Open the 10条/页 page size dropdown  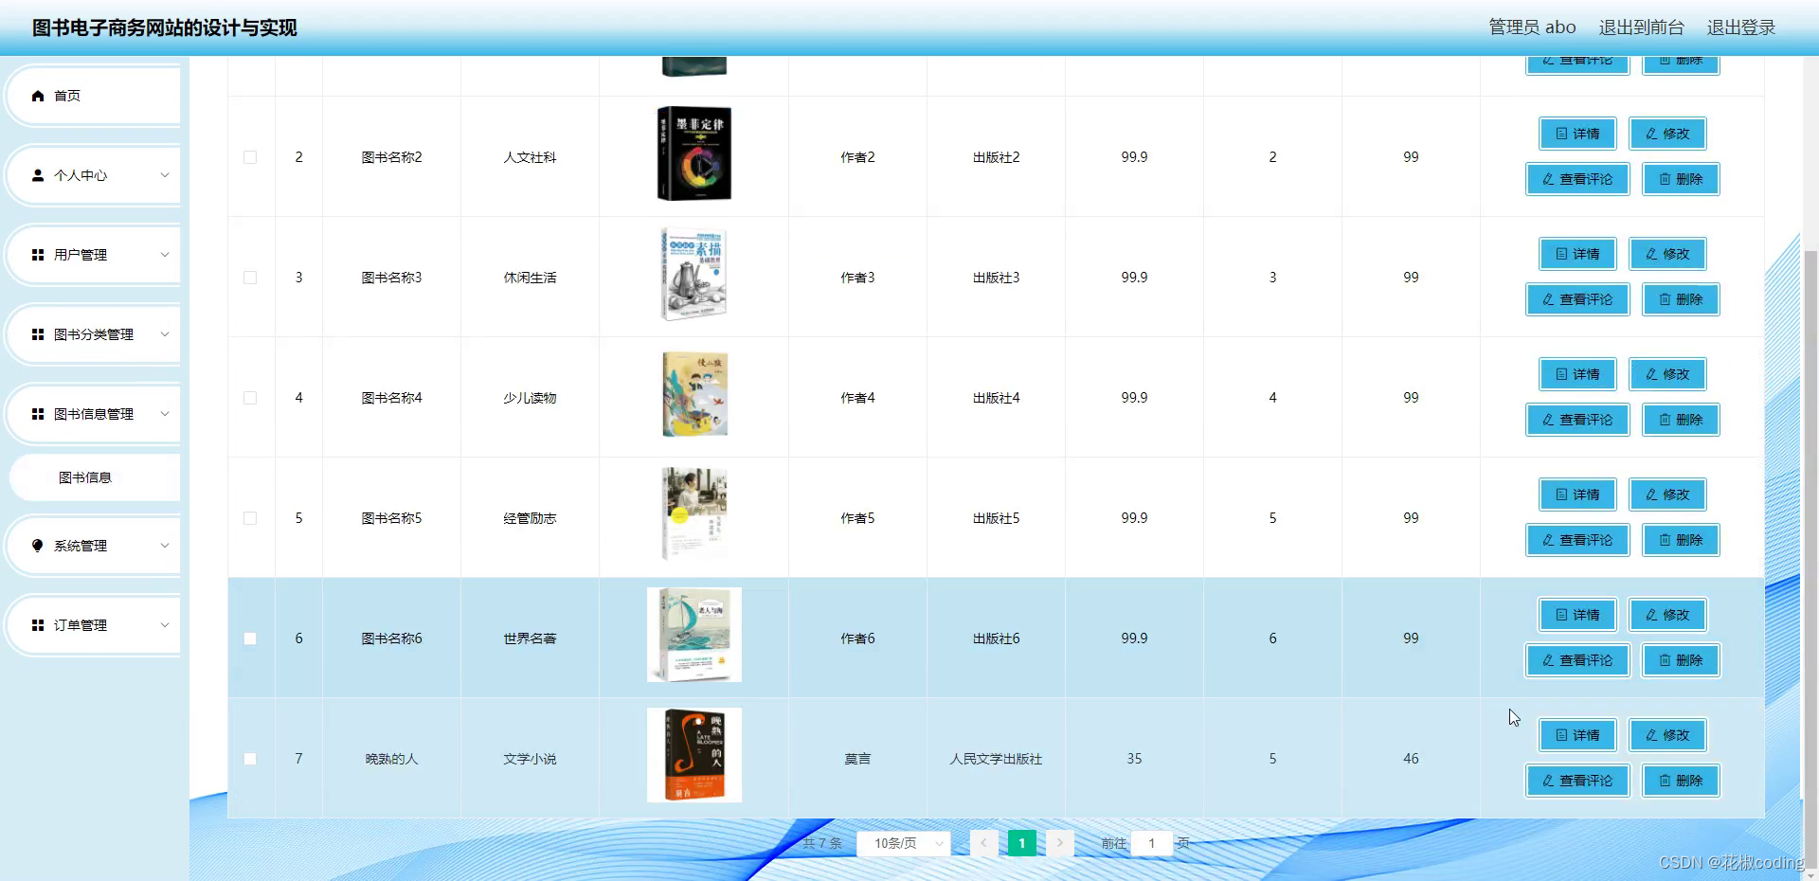904,843
